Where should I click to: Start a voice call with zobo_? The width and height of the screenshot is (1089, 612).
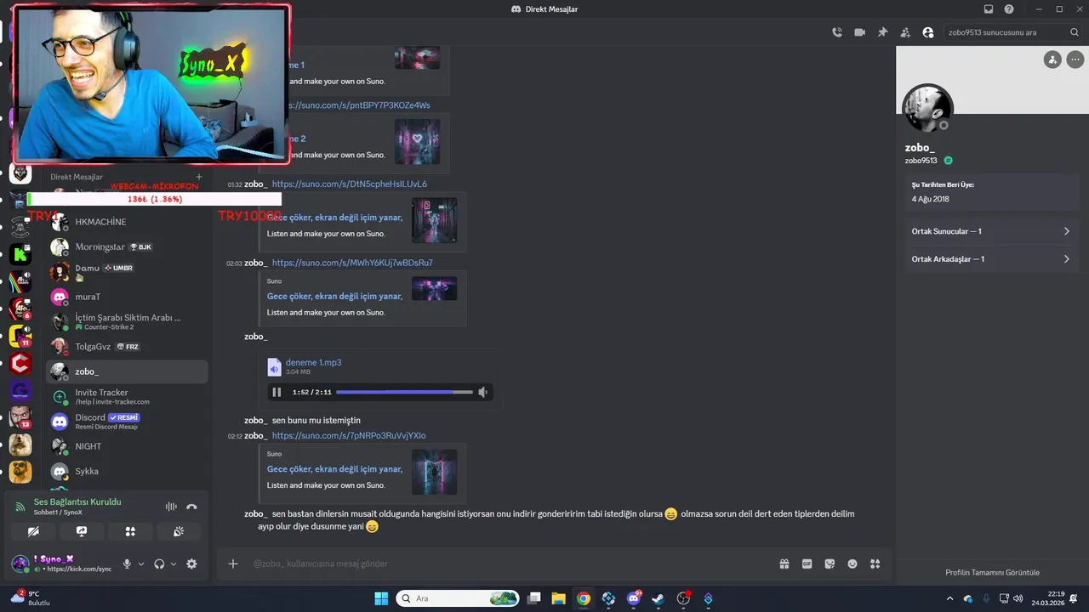(837, 32)
